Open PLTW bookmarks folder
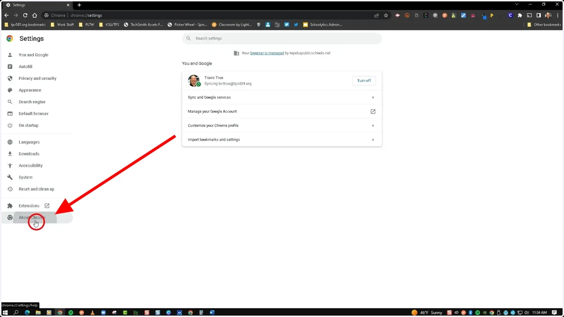Screen dimensions: 564x317 point(86,25)
